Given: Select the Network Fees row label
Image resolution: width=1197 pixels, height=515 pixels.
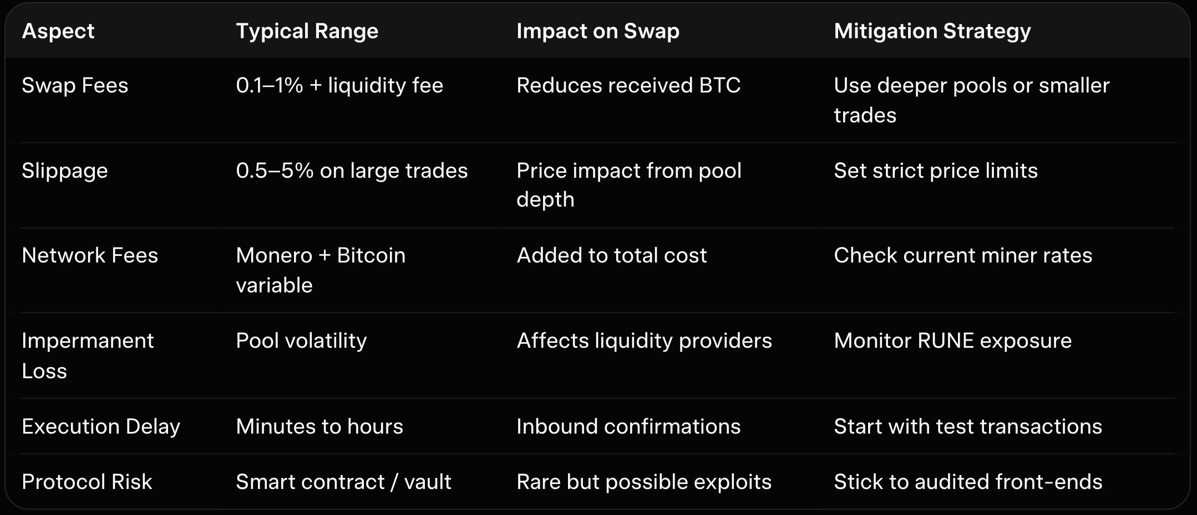Looking at the screenshot, I should pos(90,255).
